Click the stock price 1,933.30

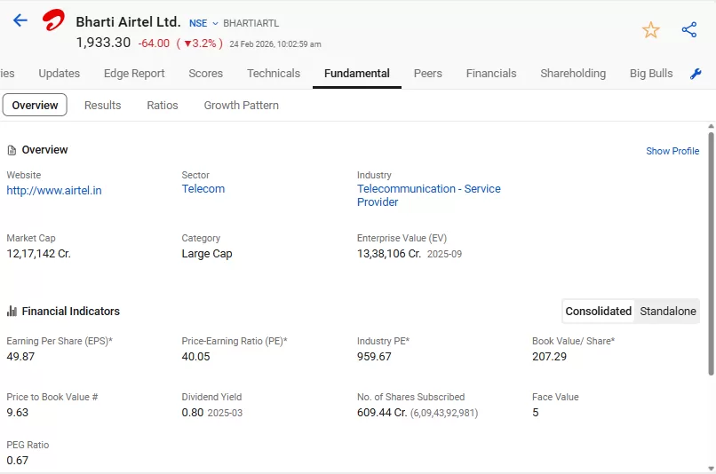click(x=103, y=43)
